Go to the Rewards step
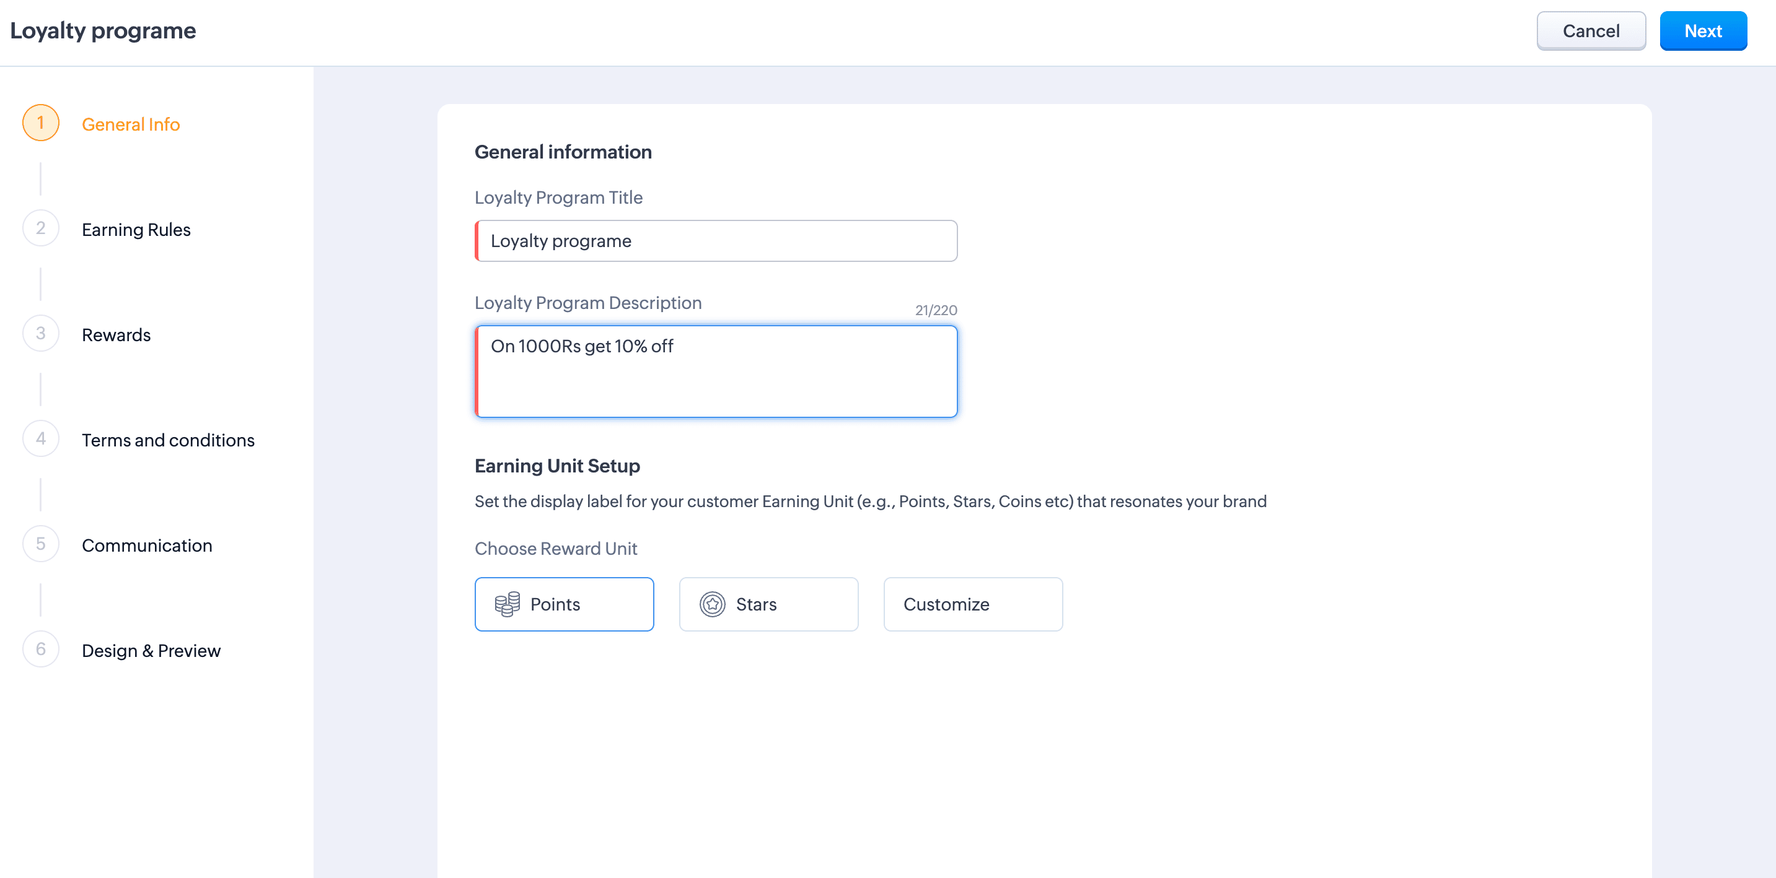Image resolution: width=1776 pixels, height=878 pixels. point(116,335)
